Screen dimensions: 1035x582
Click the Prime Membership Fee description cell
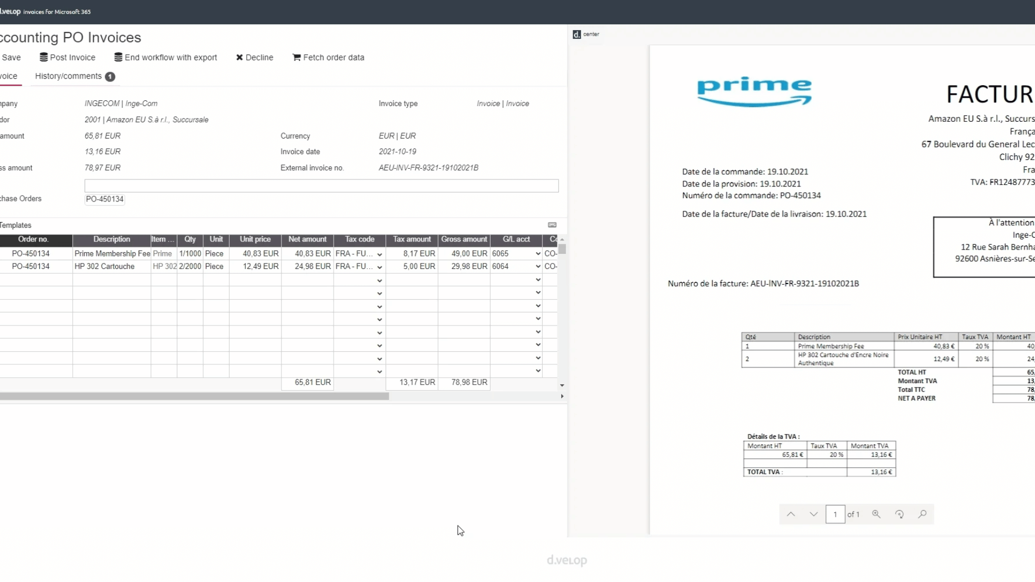pyautogui.click(x=112, y=253)
